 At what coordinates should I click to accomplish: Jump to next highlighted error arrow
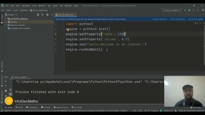click(x=203, y=23)
